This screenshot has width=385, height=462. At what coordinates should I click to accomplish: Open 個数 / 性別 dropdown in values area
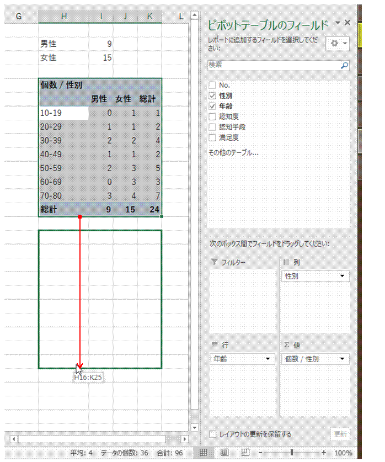coord(342,359)
